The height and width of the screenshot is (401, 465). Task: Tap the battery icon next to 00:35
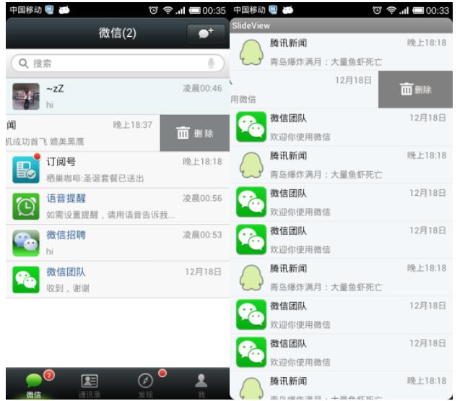(195, 11)
